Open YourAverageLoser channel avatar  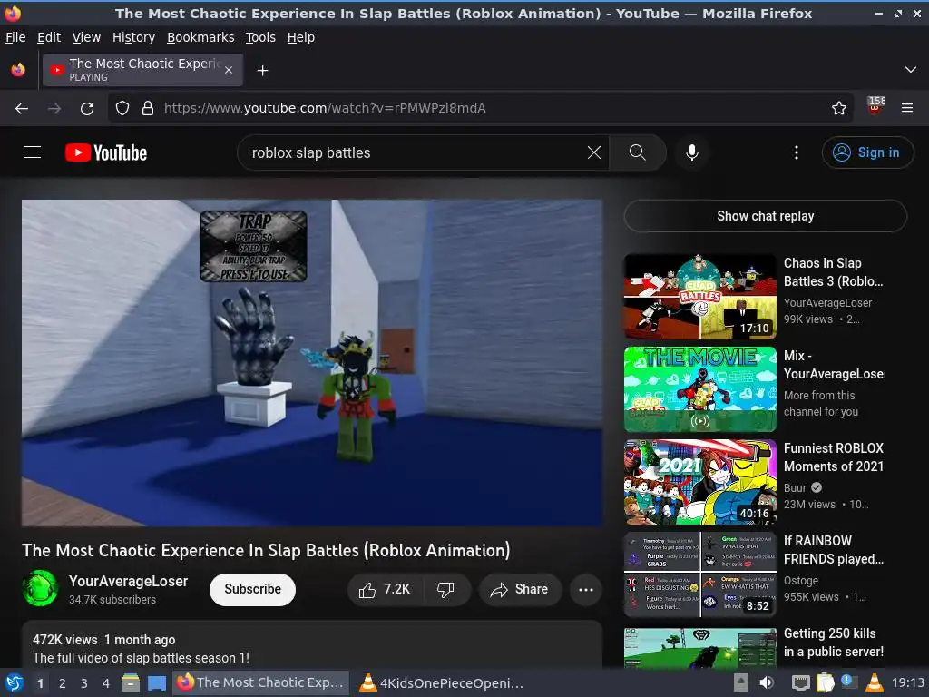point(40,588)
